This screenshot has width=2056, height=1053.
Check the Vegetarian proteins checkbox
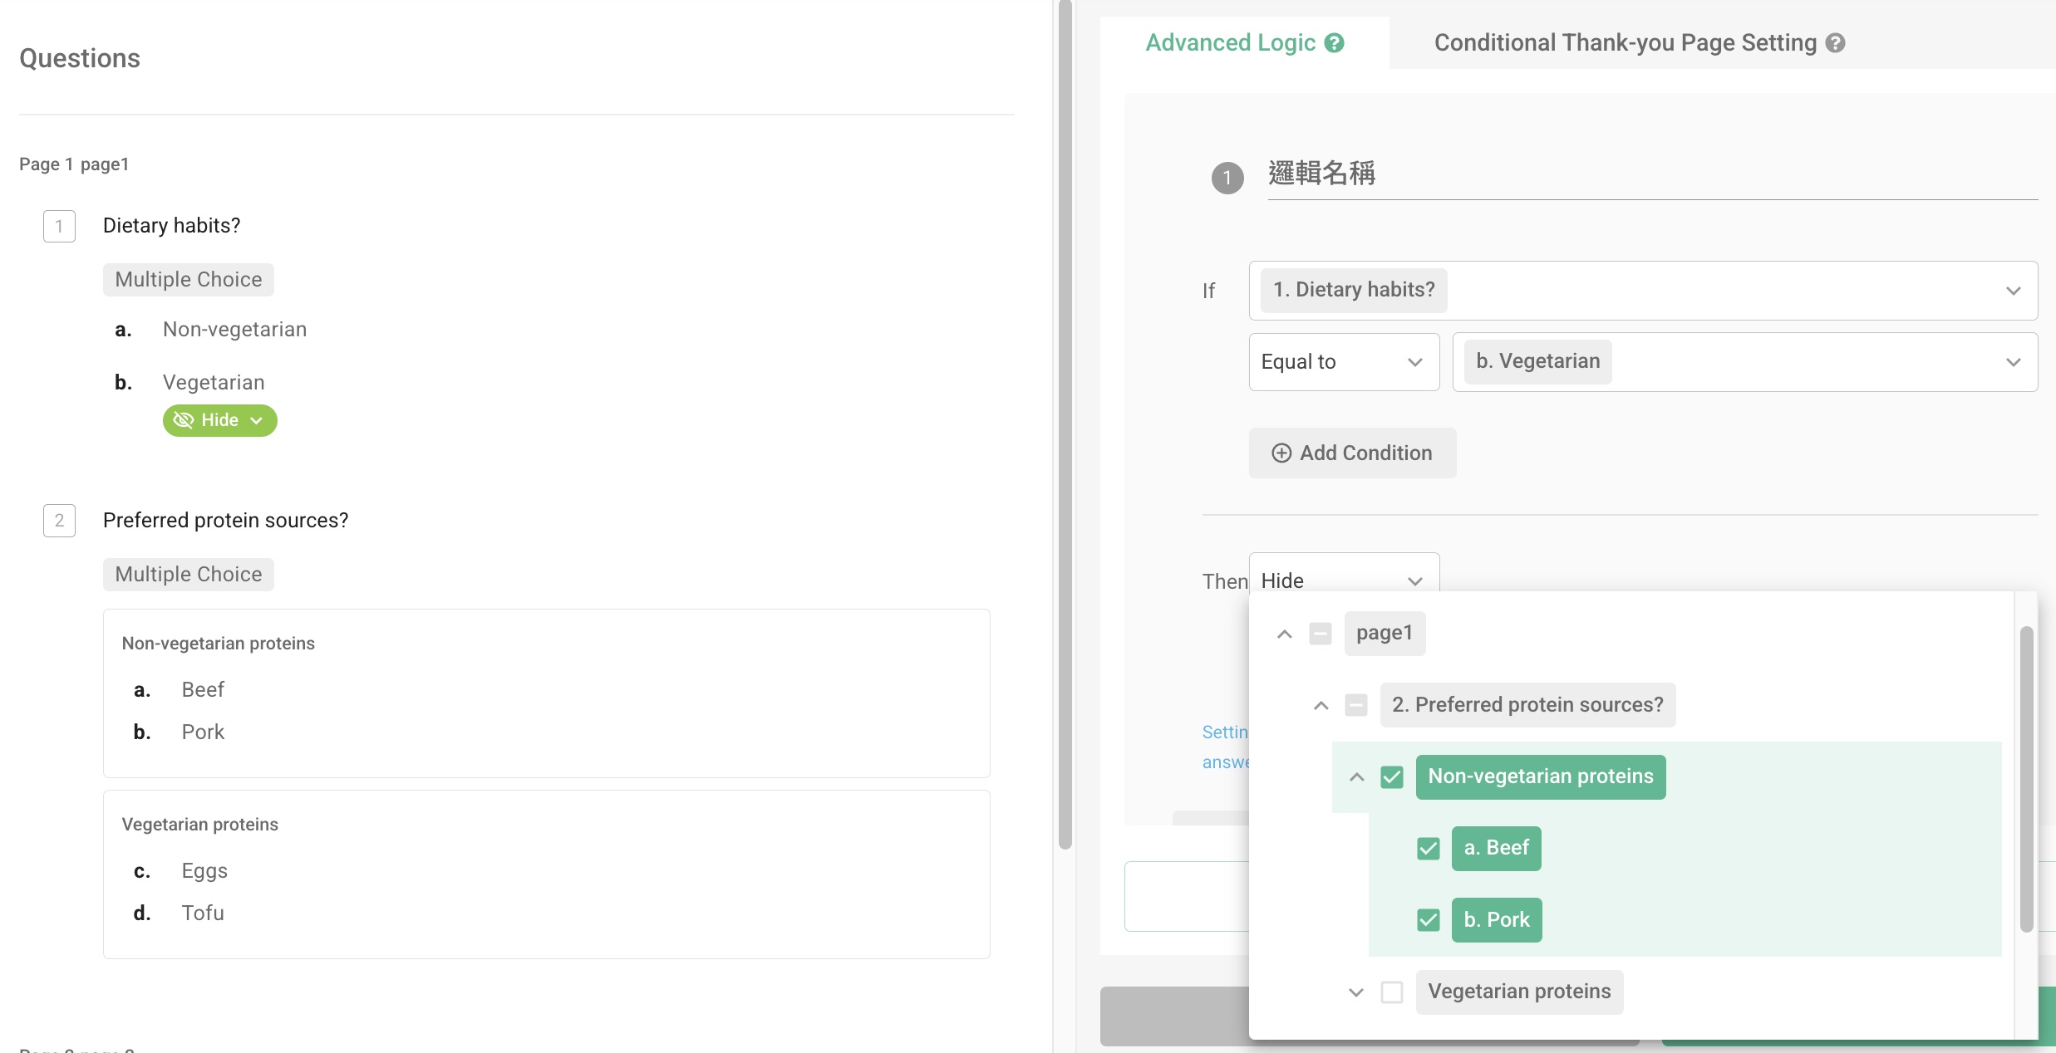point(1392,992)
